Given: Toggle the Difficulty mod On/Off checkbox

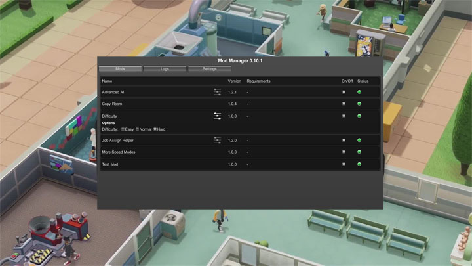Looking at the screenshot, I should 344,116.
